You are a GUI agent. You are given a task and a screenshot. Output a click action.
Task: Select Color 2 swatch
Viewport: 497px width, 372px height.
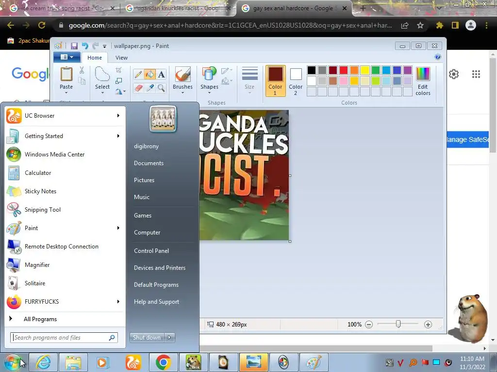click(296, 81)
